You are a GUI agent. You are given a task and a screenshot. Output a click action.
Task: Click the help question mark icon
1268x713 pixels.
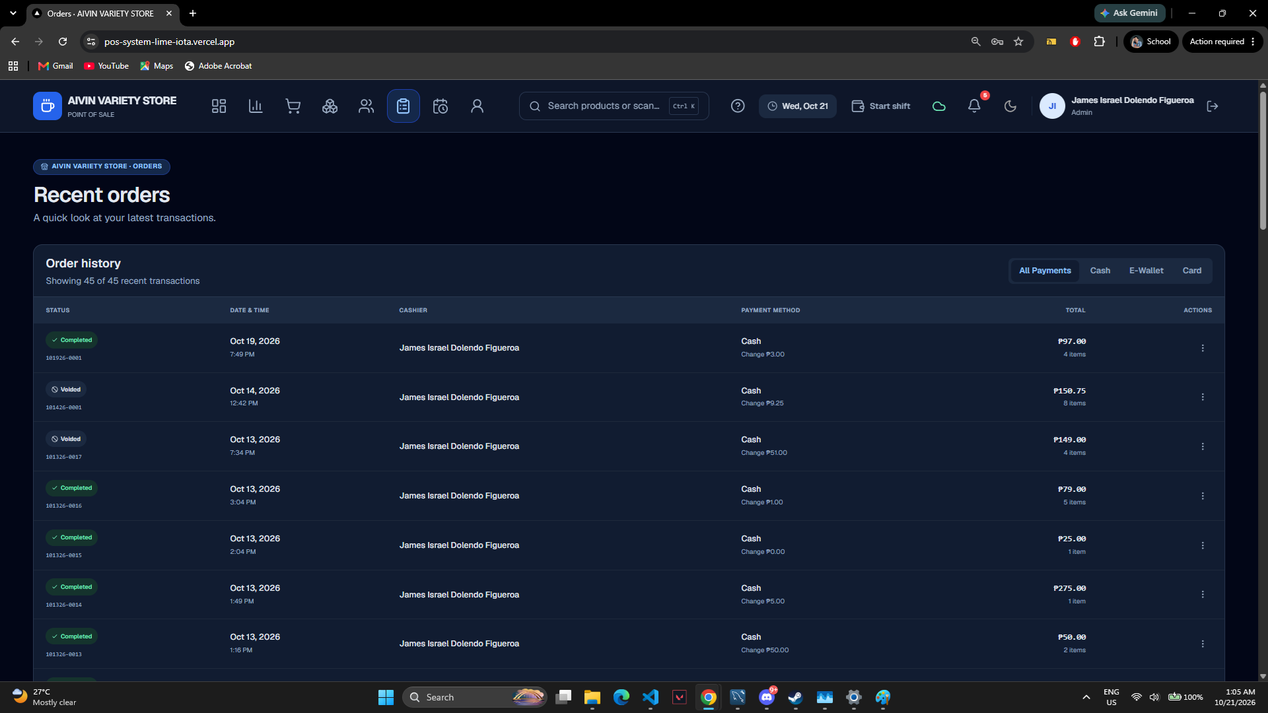tap(738, 106)
